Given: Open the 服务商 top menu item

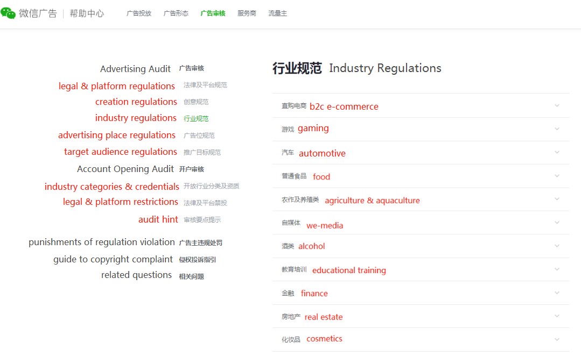Looking at the screenshot, I should pyautogui.click(x=247, y=13).
